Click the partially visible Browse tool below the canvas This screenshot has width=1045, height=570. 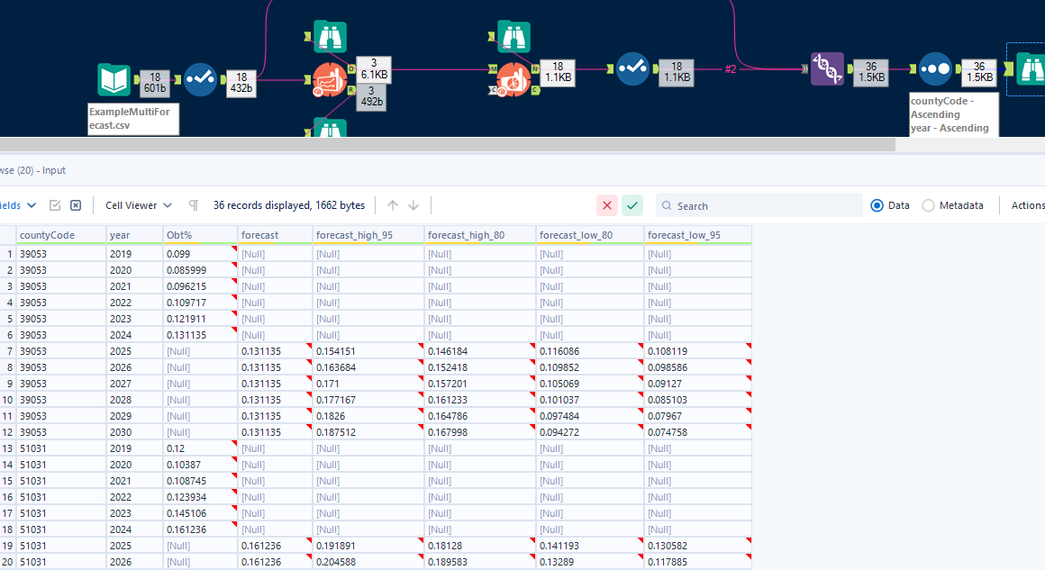click(x=329, y=131)
